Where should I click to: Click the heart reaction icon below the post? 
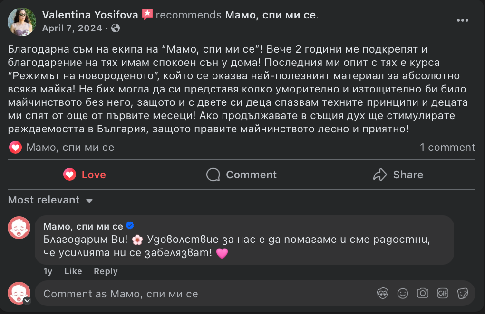(x=15, y=148)
